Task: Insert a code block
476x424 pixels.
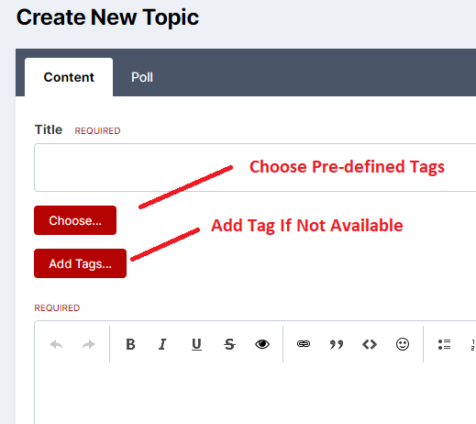Action: 370,344
